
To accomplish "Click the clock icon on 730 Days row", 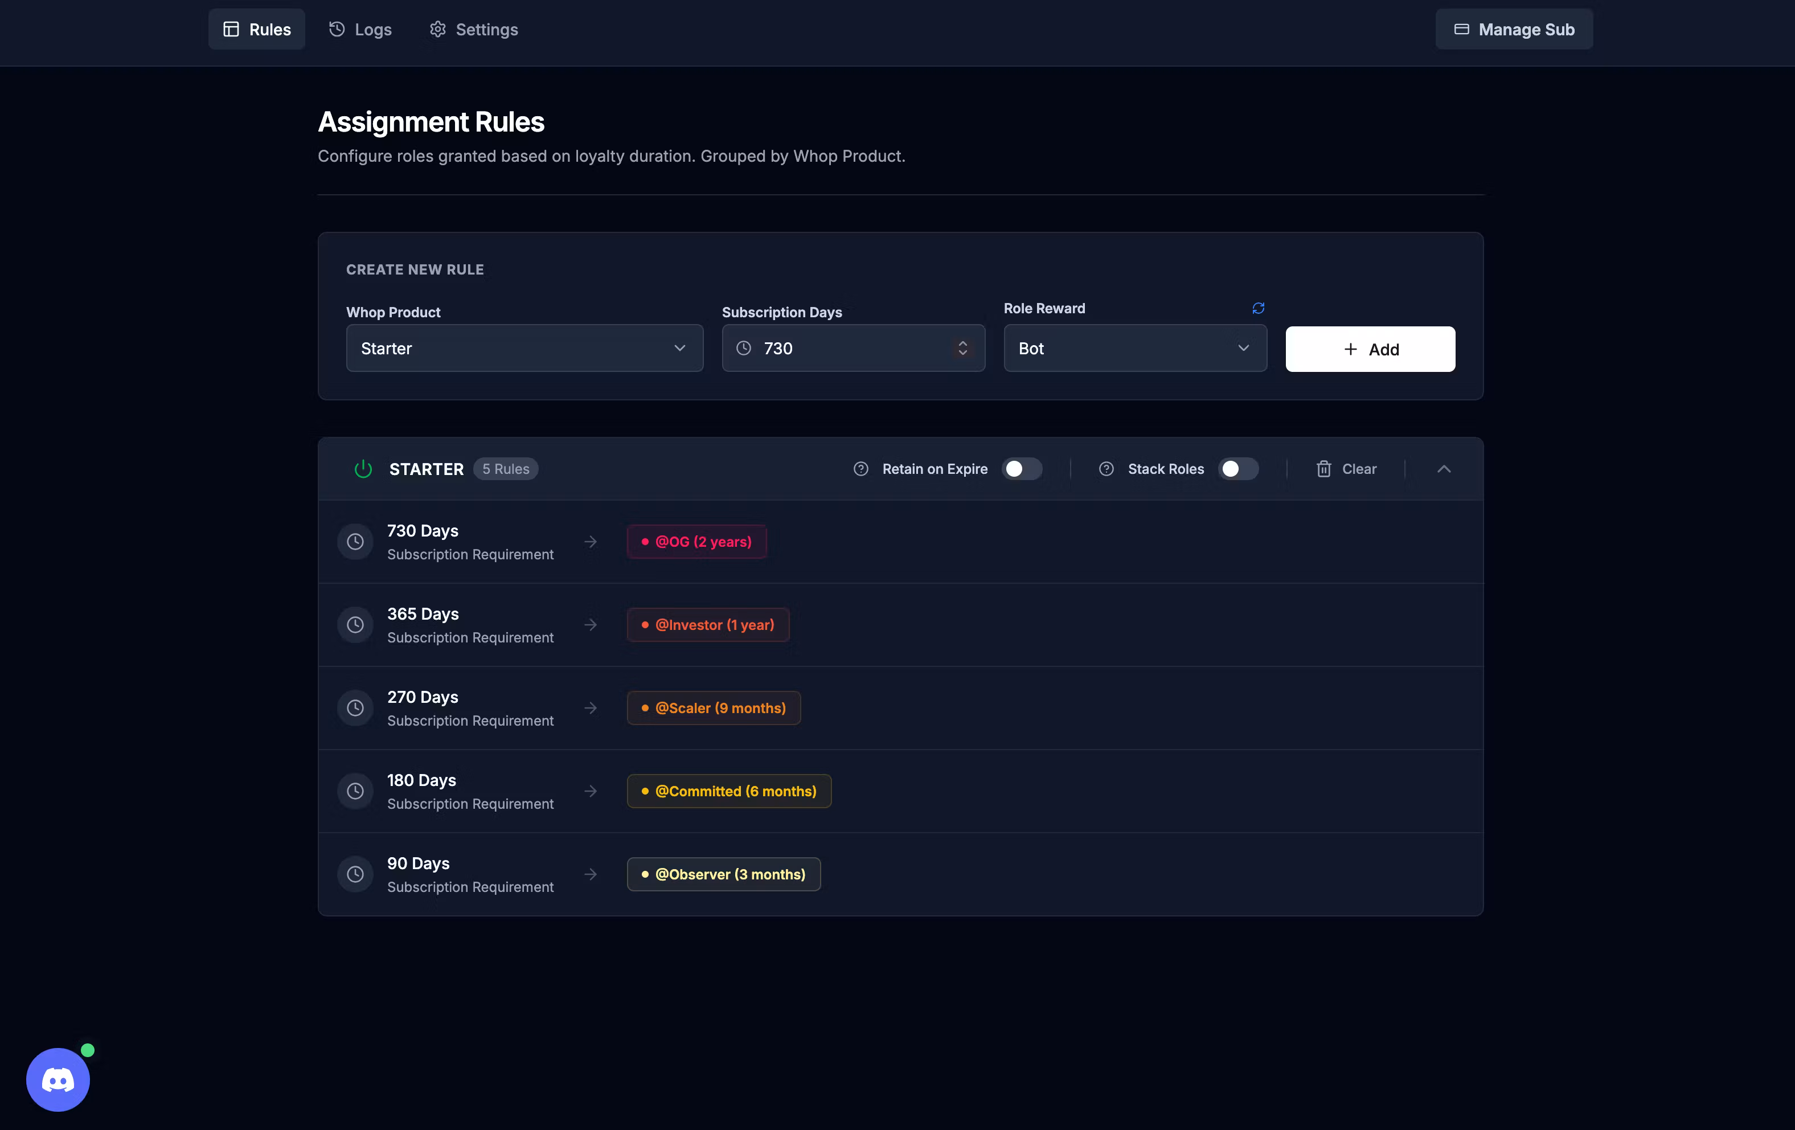I will 355,542.
